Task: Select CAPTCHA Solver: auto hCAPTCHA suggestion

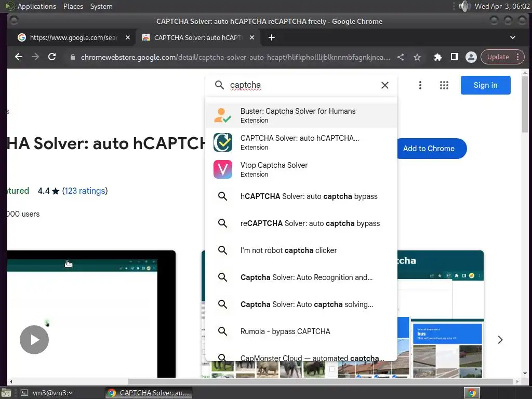Action: pos(301,142)
